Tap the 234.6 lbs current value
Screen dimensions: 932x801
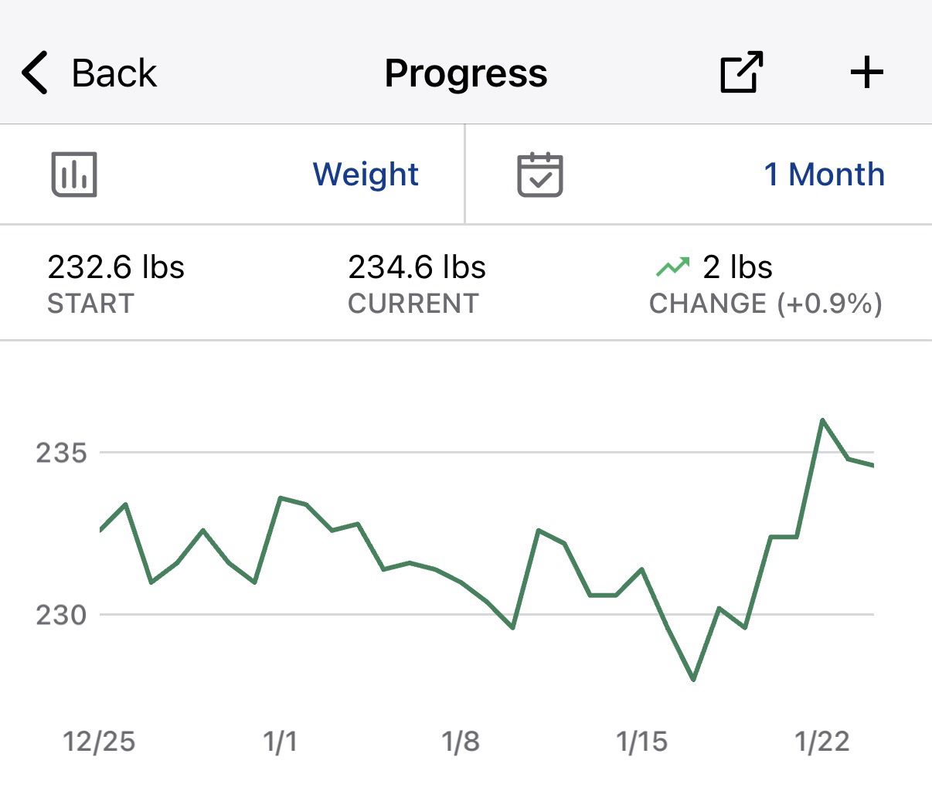[417, 267]
